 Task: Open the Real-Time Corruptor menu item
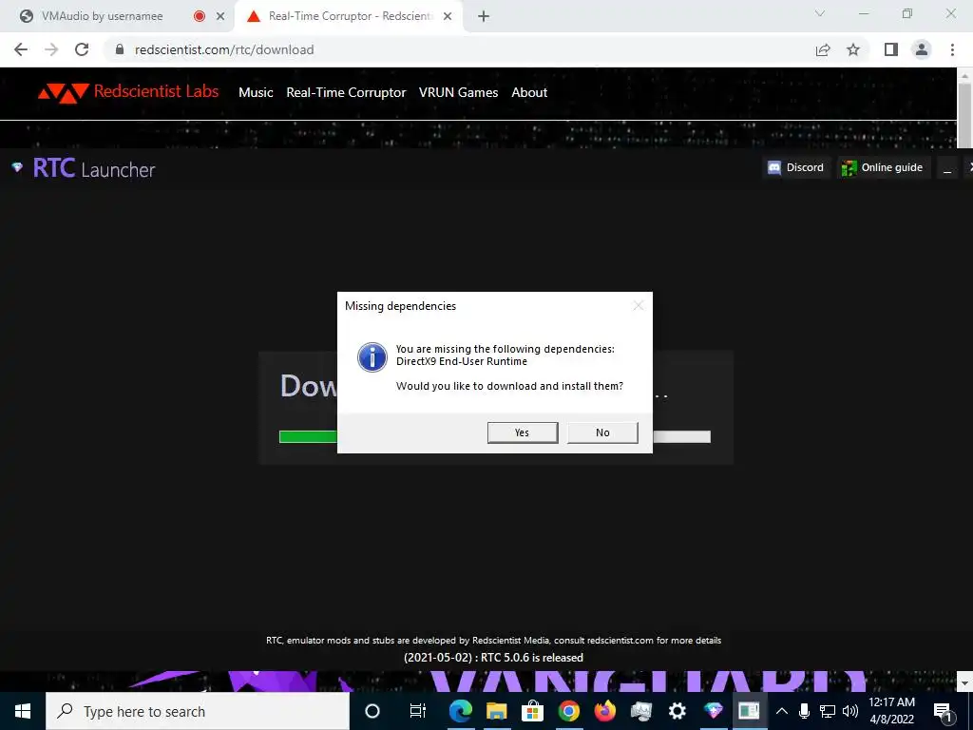coord(346,92)
